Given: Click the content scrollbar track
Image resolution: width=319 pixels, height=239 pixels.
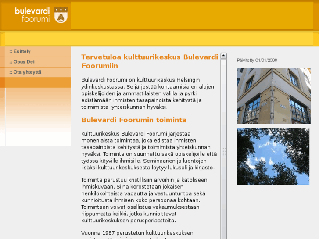Looking at the screenshot, I should click(x=224, y=149).
